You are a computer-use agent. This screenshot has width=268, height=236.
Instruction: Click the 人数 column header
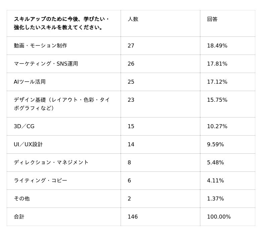click(x=133, y=19)
